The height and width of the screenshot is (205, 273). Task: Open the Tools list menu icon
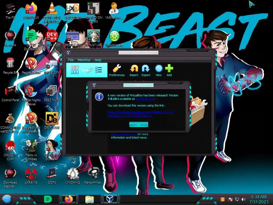pos(99,70)
